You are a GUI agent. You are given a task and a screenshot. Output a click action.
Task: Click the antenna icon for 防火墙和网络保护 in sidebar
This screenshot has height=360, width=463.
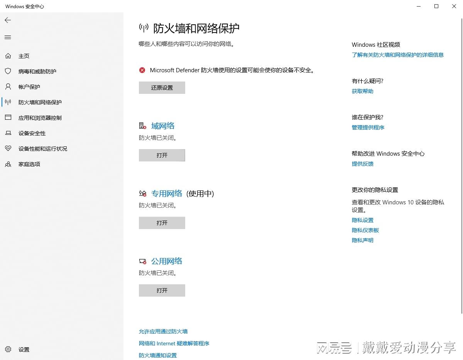point(8,102)
